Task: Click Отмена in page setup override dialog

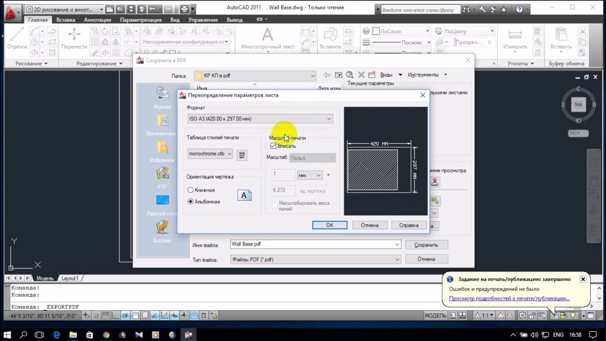Action: [370, 225]
